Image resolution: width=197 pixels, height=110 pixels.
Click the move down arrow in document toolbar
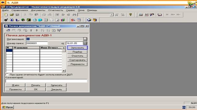37,30
